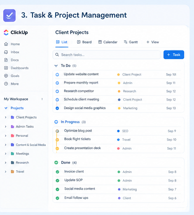Open the Dashboards sidebar link

(20, 68)
